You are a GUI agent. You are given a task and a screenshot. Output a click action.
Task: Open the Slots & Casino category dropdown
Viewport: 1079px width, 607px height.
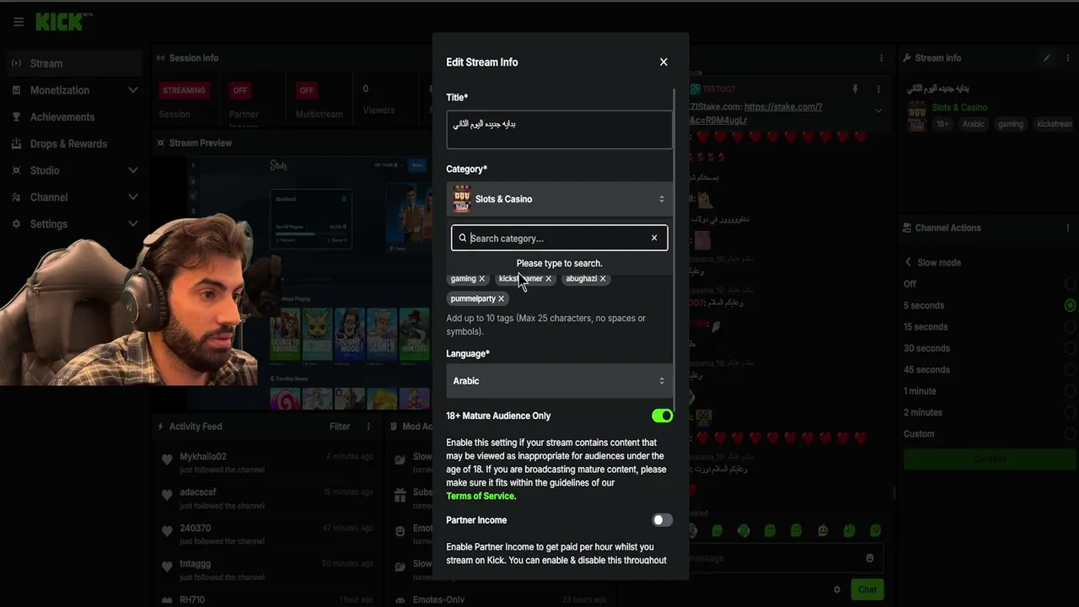click(x=559, y=199)
